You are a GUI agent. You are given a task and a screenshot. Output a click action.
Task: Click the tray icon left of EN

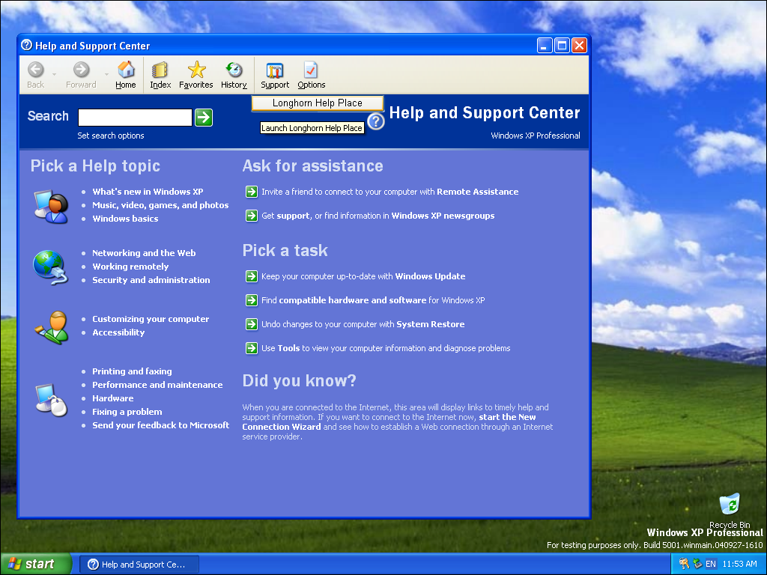click(697, 564)
